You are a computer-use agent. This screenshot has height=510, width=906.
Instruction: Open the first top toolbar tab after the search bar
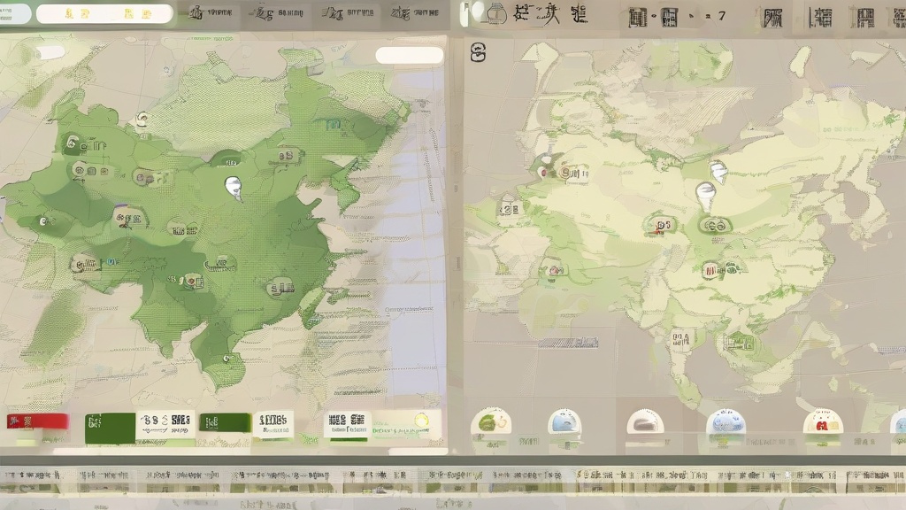pyautogui.click(x=211, y=13)
